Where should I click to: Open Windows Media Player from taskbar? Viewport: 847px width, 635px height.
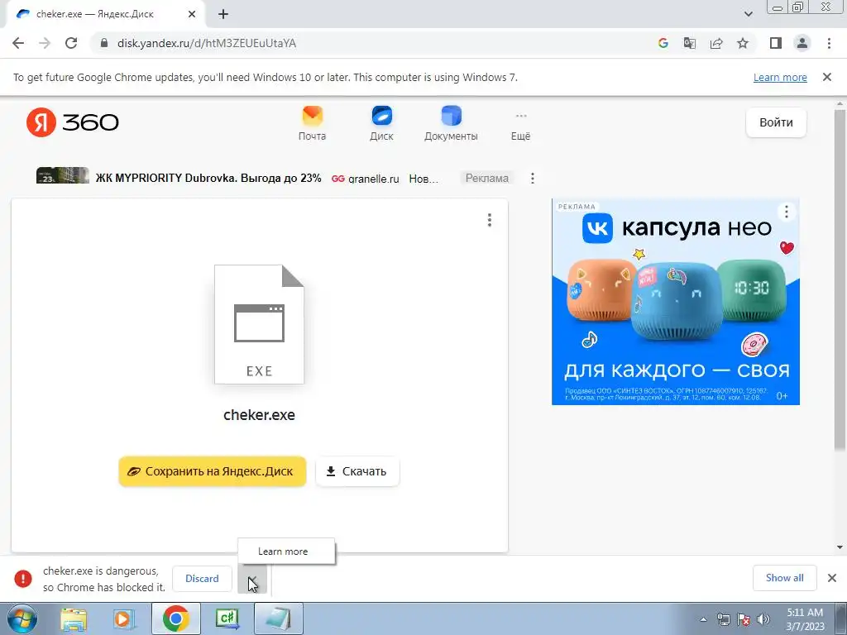[x=123, y=619]
